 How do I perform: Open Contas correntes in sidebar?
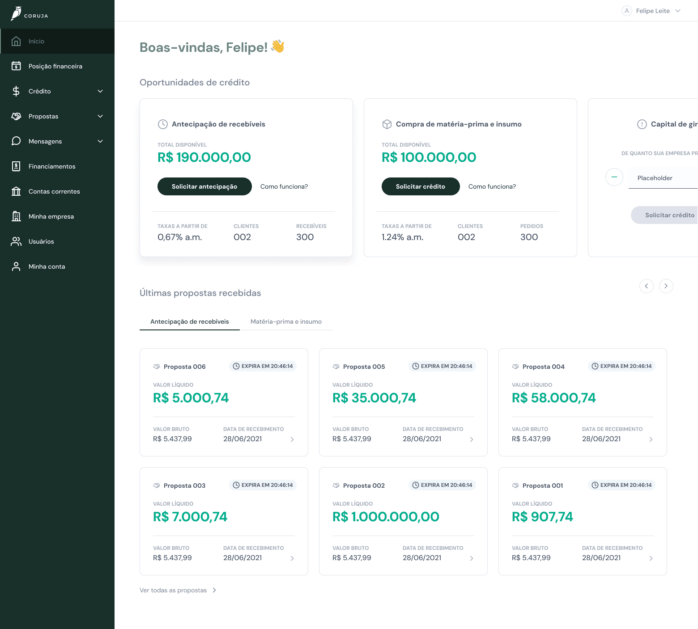(x=57, y=191)
